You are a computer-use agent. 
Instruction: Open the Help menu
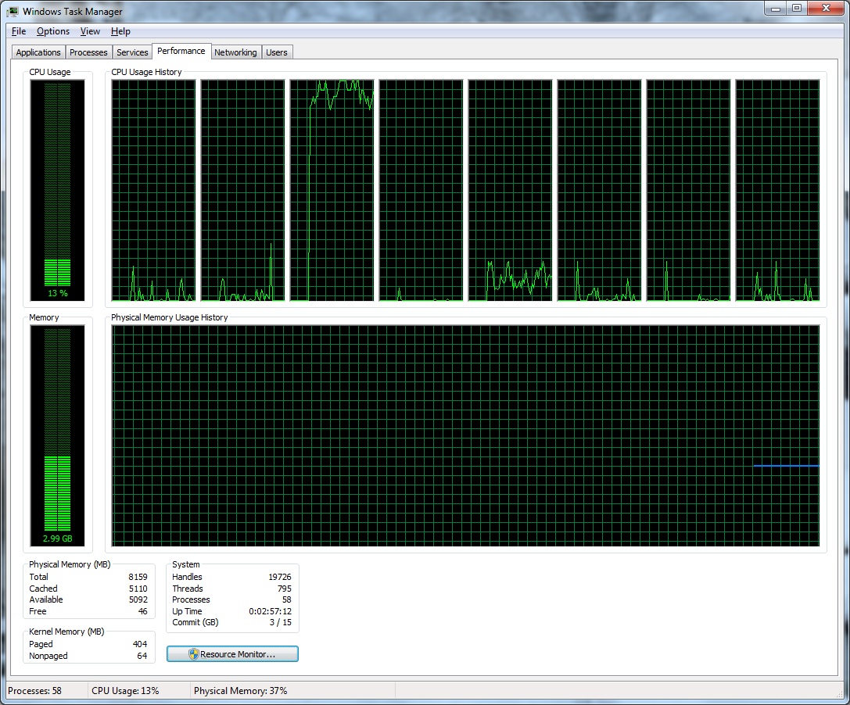click(120, 31)
